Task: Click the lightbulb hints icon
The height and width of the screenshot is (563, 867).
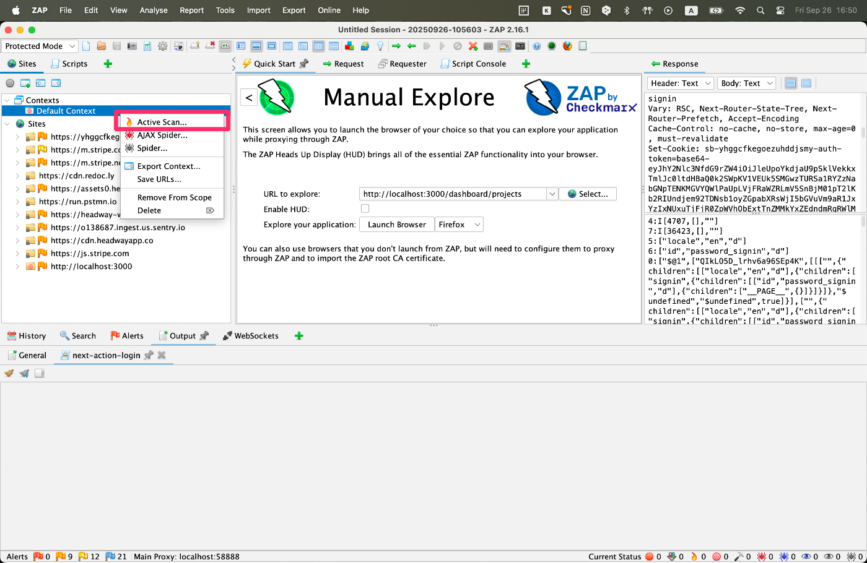Action: click(380, 46)
